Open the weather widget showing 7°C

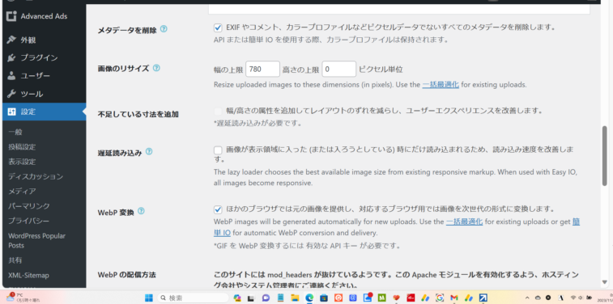22,298
